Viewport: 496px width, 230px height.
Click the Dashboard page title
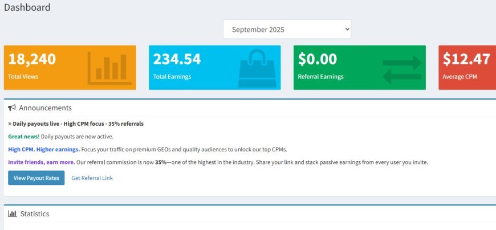pyautogui.click(x=27, y=7)
